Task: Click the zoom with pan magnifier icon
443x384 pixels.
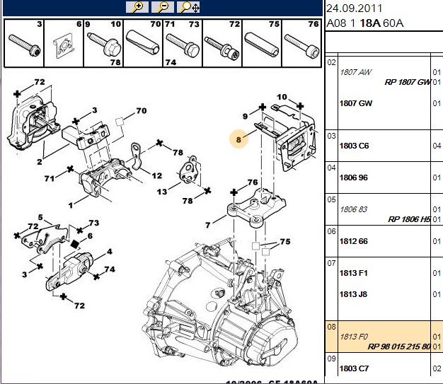Action: (x=188, y=7)
